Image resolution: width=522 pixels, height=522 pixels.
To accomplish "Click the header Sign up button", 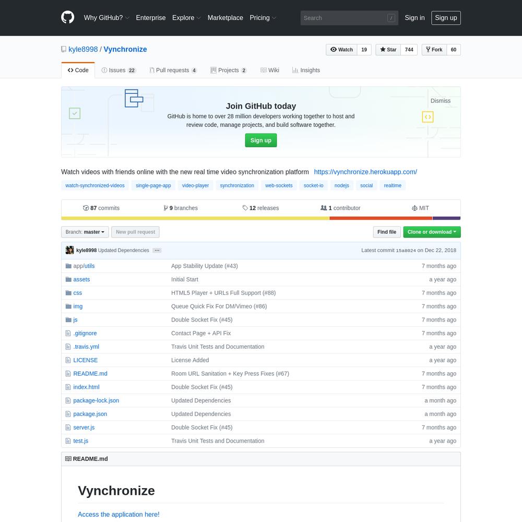I will (x=446, y=18).
